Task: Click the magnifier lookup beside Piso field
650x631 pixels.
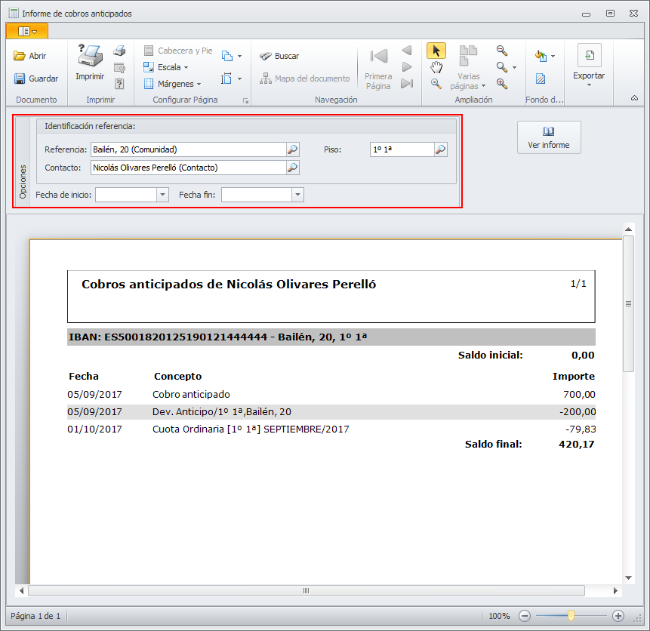Action: (x=441, y=149)
